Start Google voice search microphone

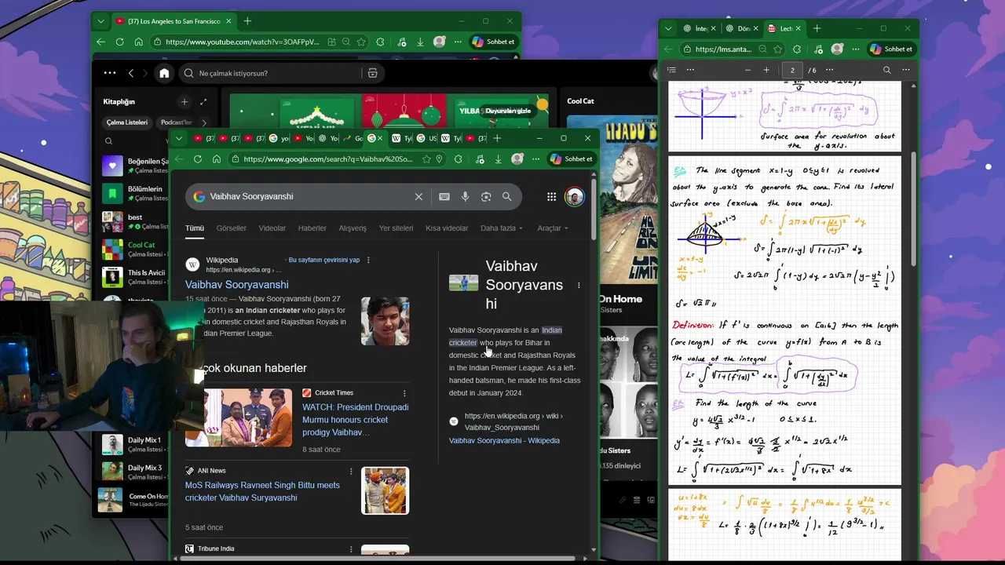[x=465, y=197]
